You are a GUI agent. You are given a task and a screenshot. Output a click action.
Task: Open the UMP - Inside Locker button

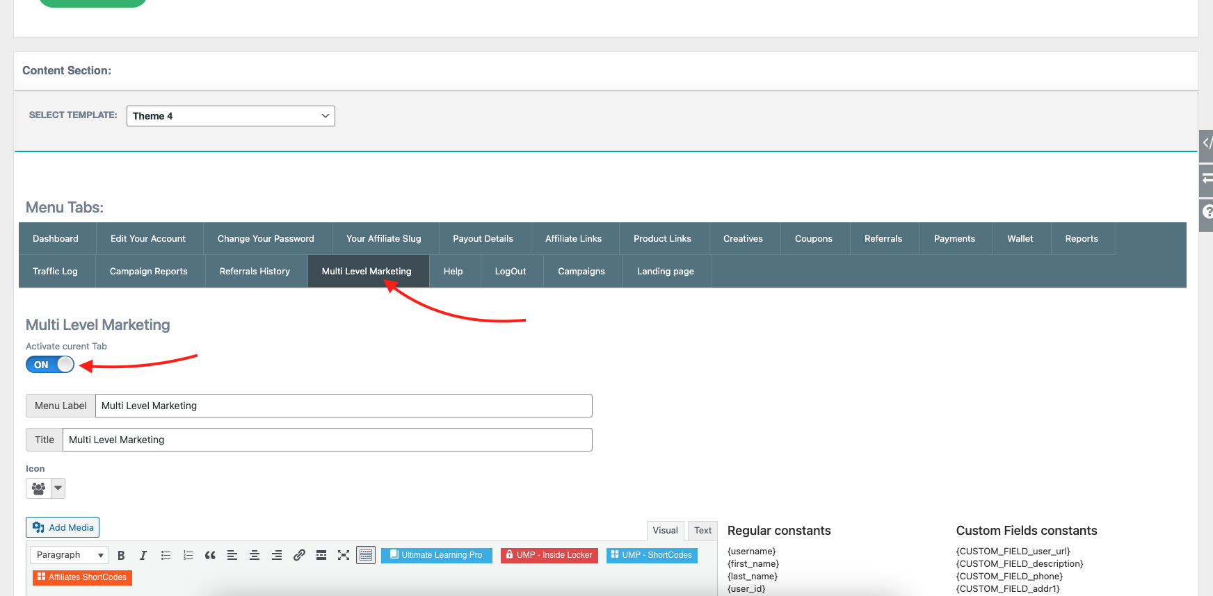pos(549,555)
